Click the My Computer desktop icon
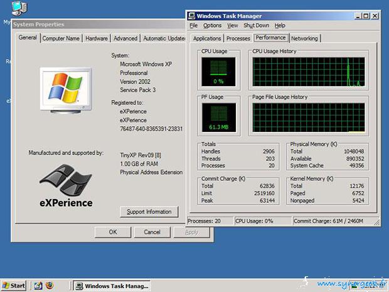 click(19, 8)
